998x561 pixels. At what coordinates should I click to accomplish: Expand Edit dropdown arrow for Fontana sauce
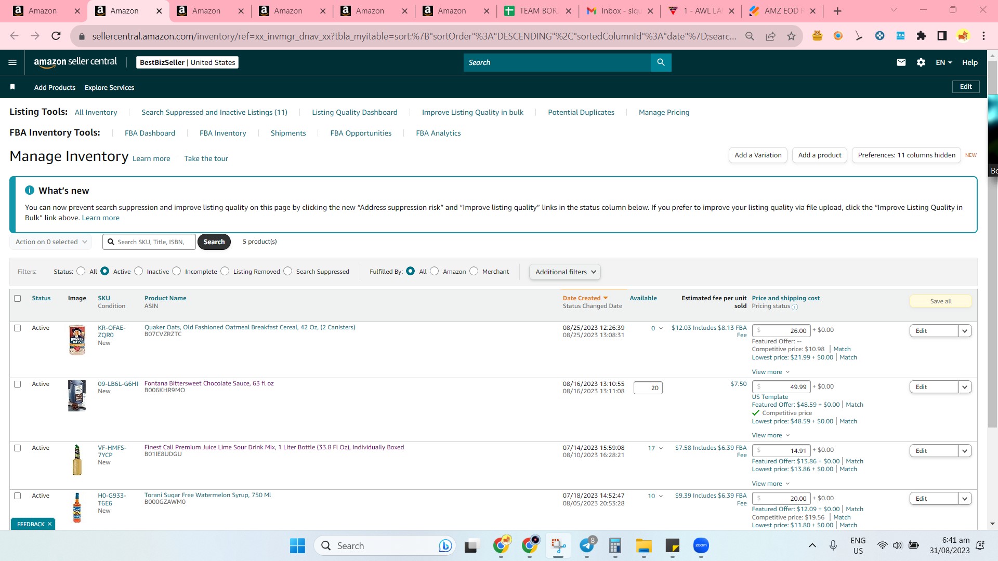pyautogui.click(x=965, y=387)
